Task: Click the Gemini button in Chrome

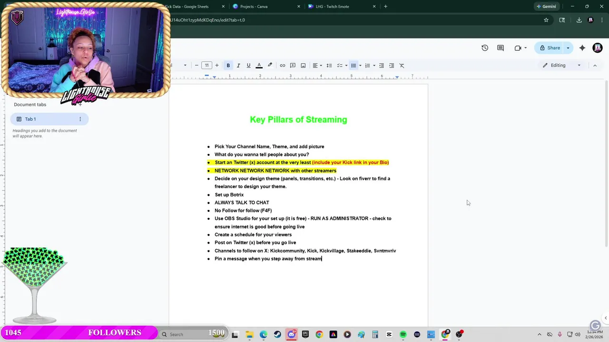Action: (546, 7)
